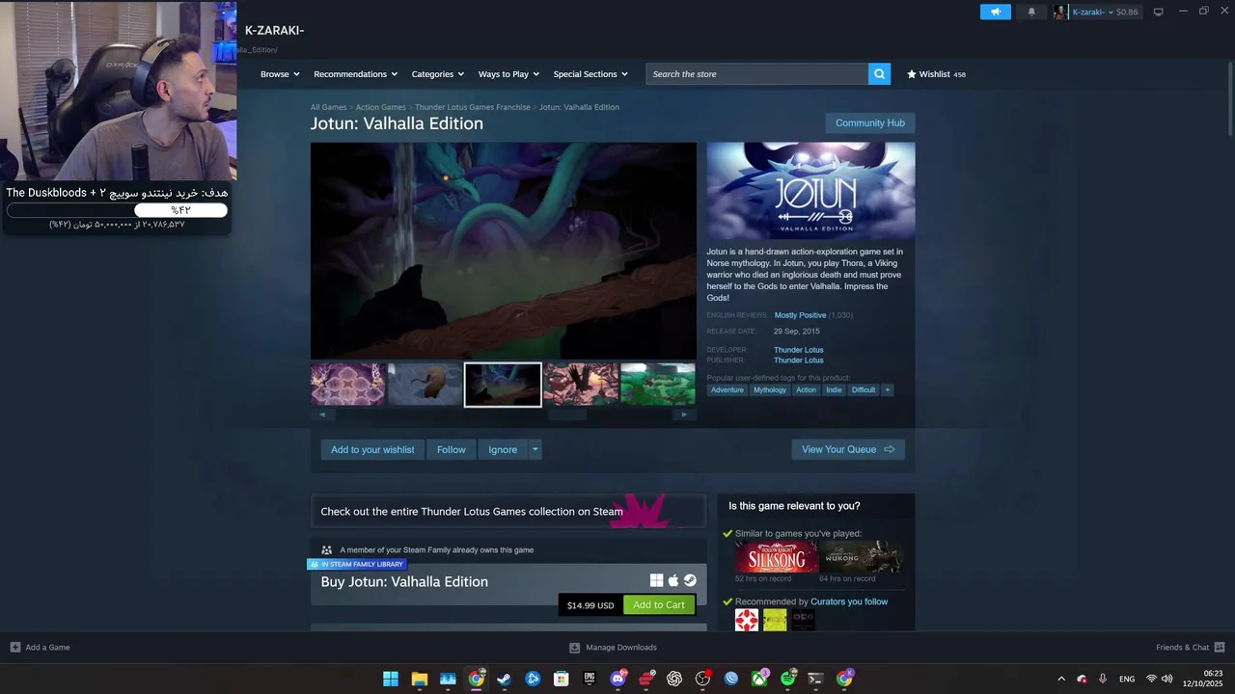This screenshot has height=694, width=1235.
Task: Open Steam from the taskbar
Action: [504, 679]
